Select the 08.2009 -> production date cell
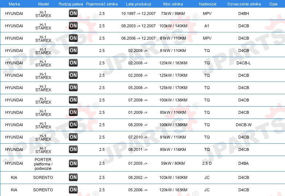This screenshot has width=285, height=196. point(138,125)
